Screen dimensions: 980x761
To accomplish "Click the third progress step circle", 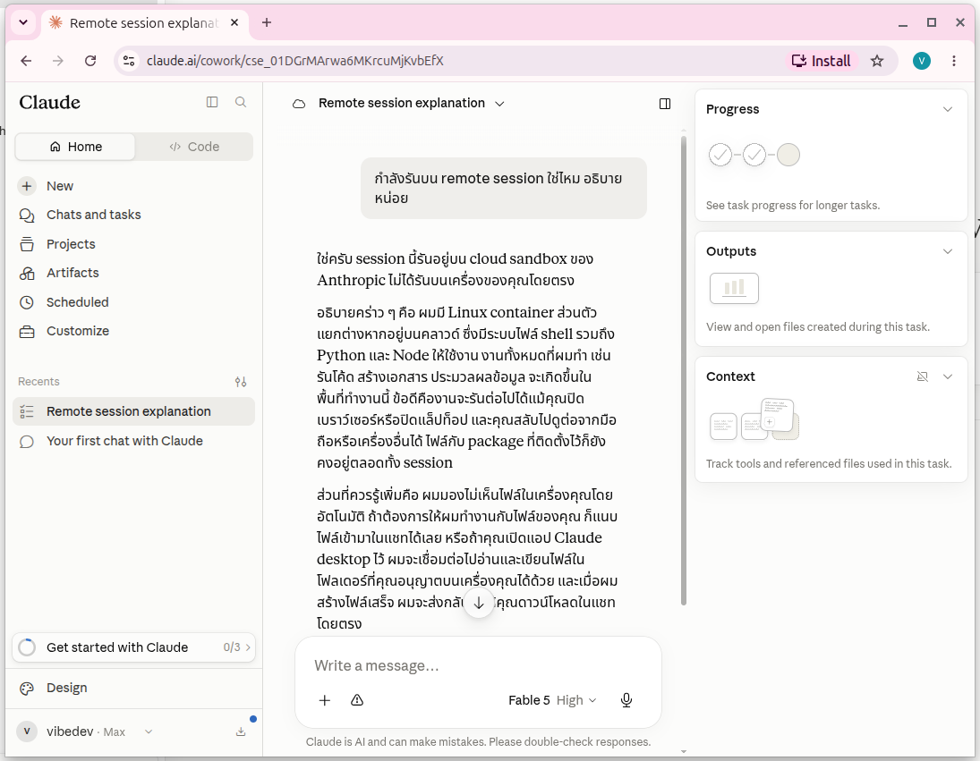I will pyautogui.click(x=788, y=155).
